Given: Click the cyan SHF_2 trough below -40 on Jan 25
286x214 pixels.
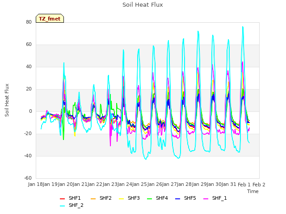Looking at the screenshot, I should [x=146, y=159].
